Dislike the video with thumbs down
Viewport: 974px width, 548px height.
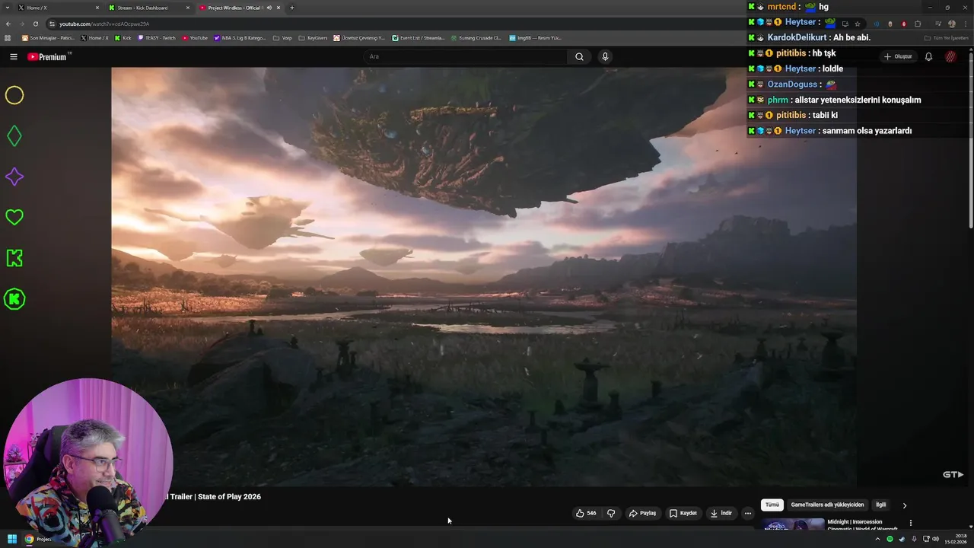pos(611,513)
